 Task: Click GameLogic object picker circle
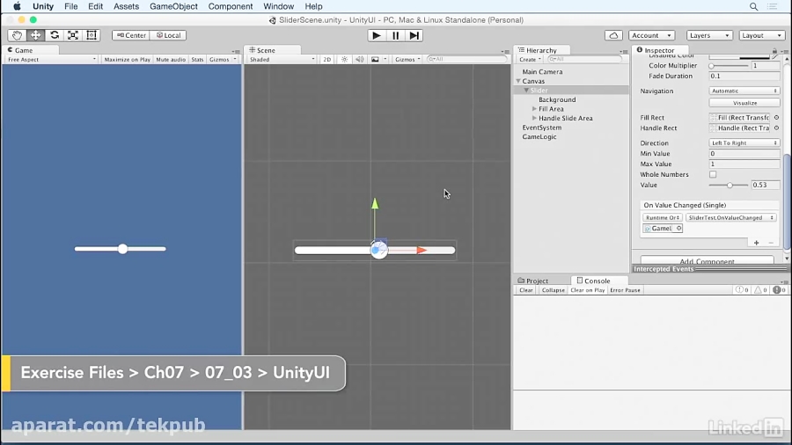pos(678,229)
